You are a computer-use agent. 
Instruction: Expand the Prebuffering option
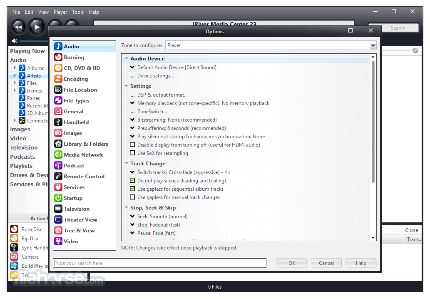coord(132,128)
